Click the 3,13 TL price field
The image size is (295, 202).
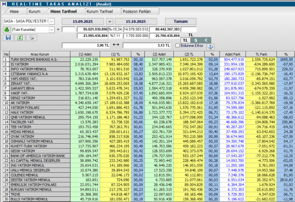147,45
